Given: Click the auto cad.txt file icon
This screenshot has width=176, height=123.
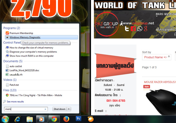Looking at the screenshot, I should point(7,66).
